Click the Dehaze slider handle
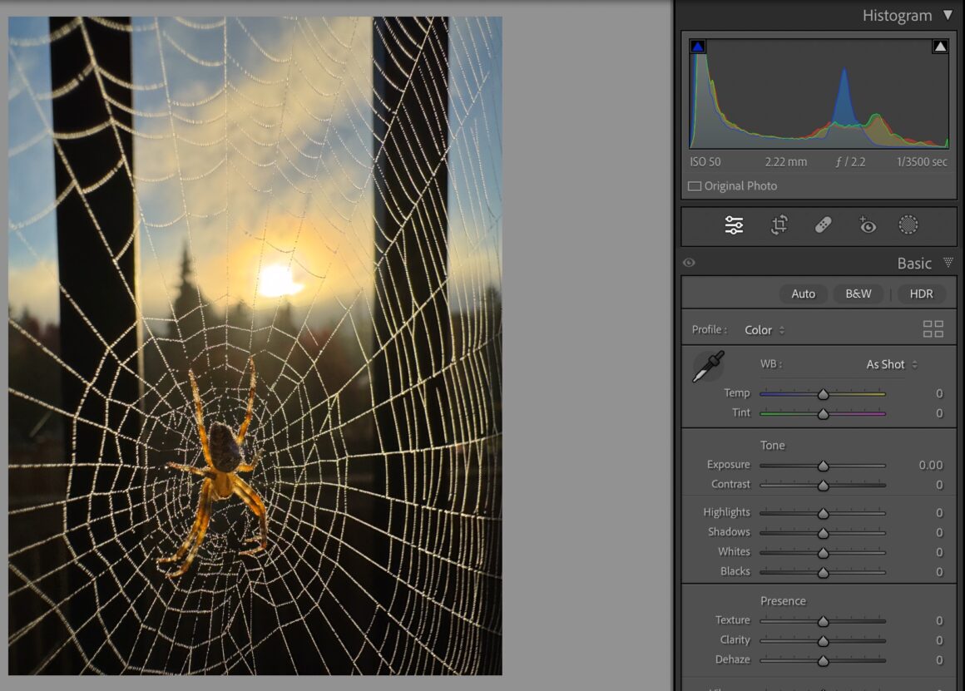965x691 pixels. (823, 661)
